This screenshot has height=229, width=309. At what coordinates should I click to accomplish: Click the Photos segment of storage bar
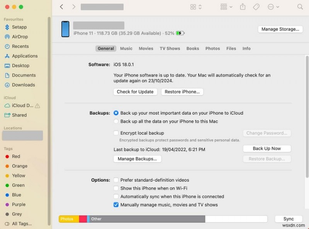(x=69, y=219)
